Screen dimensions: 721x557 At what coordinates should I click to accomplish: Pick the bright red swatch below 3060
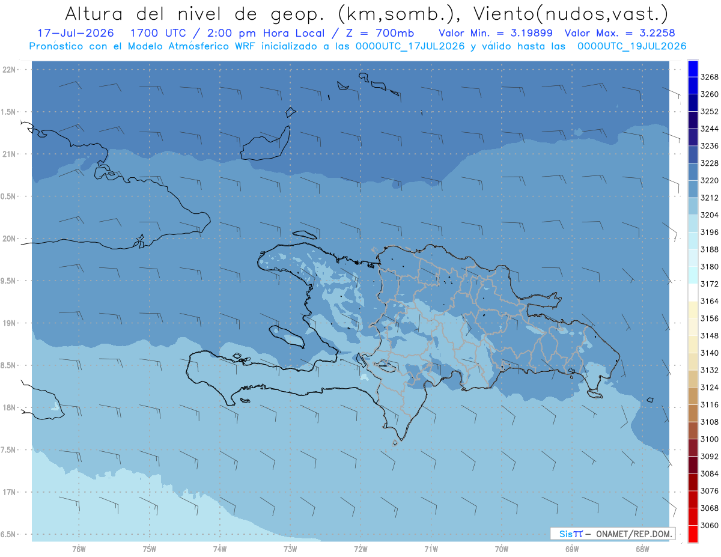point(692,534)
